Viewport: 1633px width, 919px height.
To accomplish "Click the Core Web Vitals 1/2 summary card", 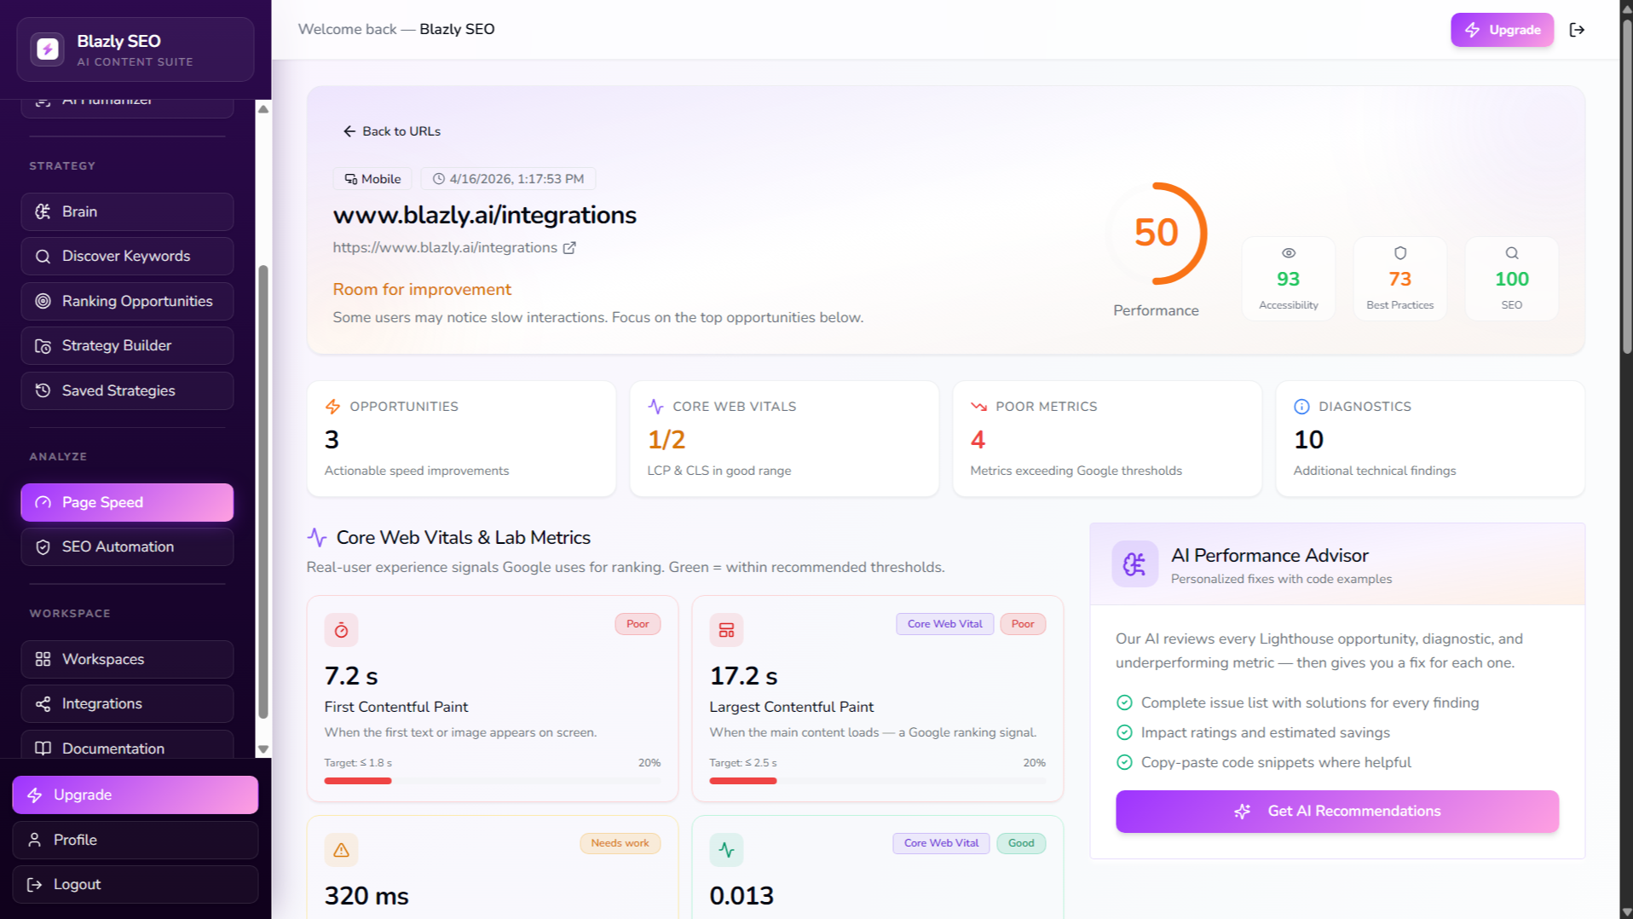I will [784, 438].
